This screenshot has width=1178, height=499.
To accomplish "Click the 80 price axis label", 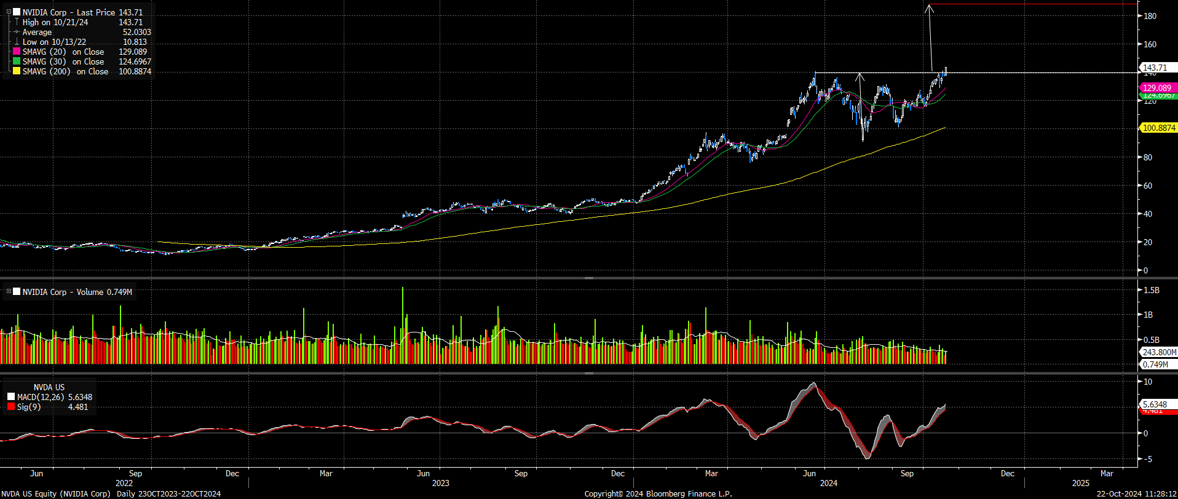I will (1148, 157).
